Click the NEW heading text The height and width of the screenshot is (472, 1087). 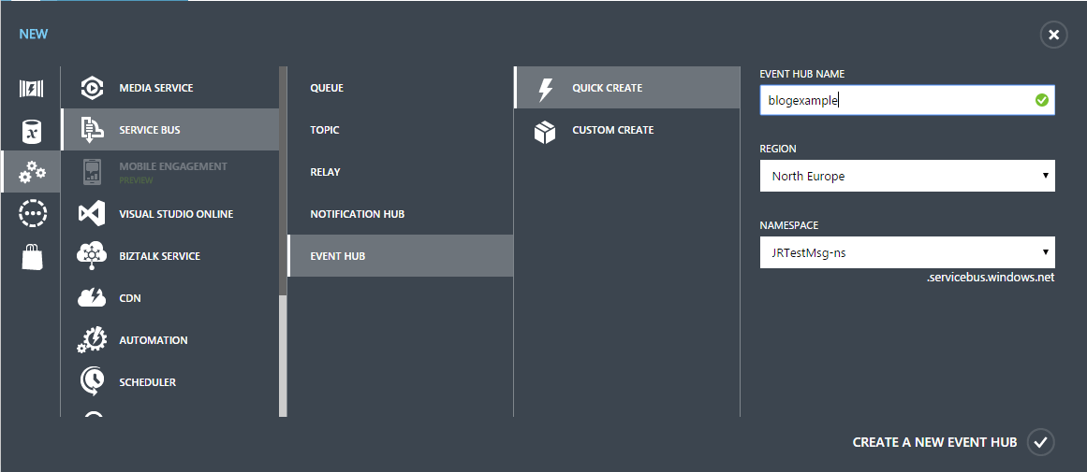(x=34, y=34)
